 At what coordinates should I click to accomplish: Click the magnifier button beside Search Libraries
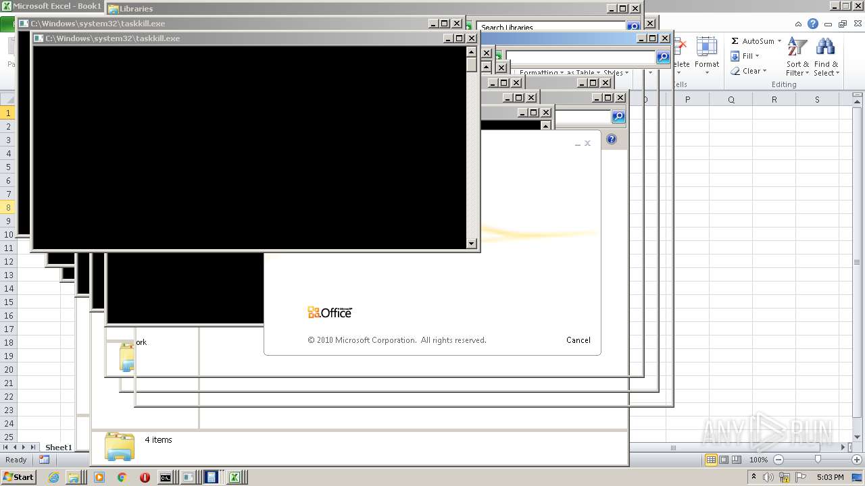point(633,27)
